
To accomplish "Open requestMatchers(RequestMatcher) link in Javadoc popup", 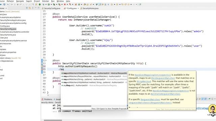I will (x=150, y=103).
